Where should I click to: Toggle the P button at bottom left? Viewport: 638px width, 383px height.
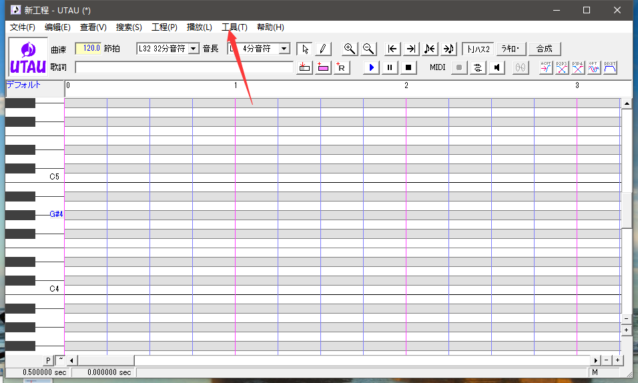point(48,360)
